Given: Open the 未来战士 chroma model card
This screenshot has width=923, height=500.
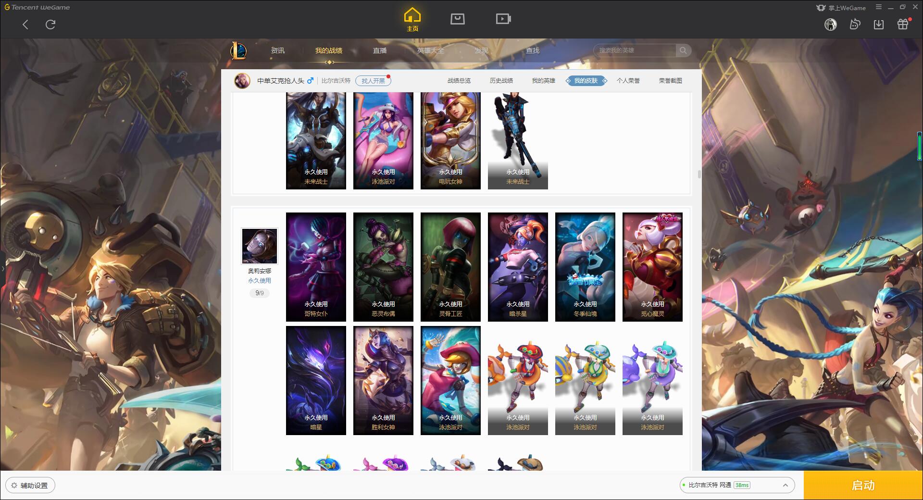Looking at the screenshot, I should click(518, 140).
